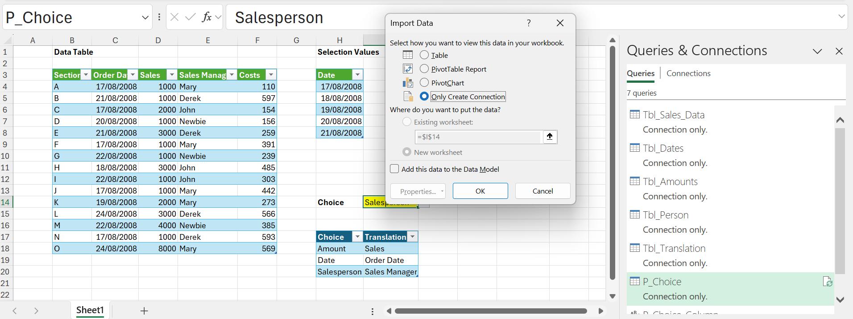The image size is (853, 319).
Task: Click the sheet tab bar split handle dots
Action: coord(373,311)
